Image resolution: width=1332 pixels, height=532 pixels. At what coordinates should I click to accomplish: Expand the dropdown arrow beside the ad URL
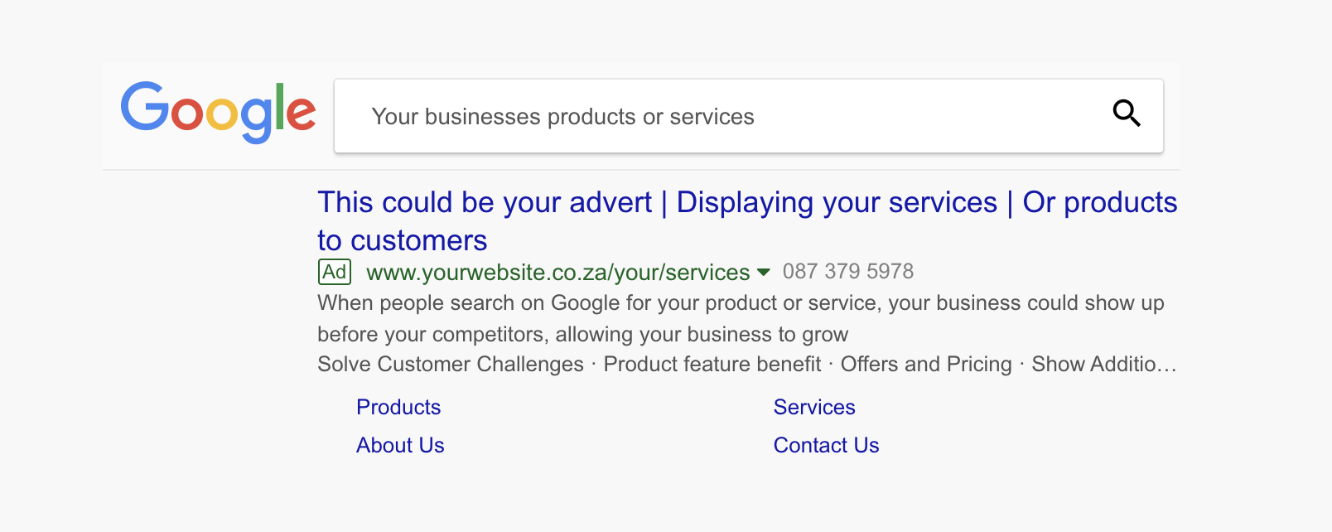pos(764,272)
